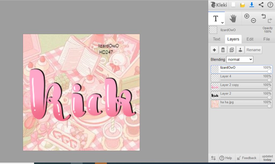Select the Layer 2 copy layer

pos(241,87)
